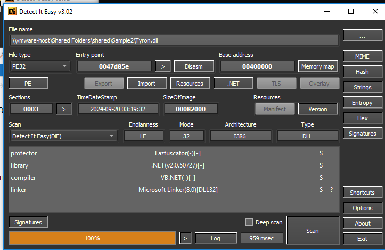Open the Hash calculator
The image size is (385, 250).
[x=363, y=72]
